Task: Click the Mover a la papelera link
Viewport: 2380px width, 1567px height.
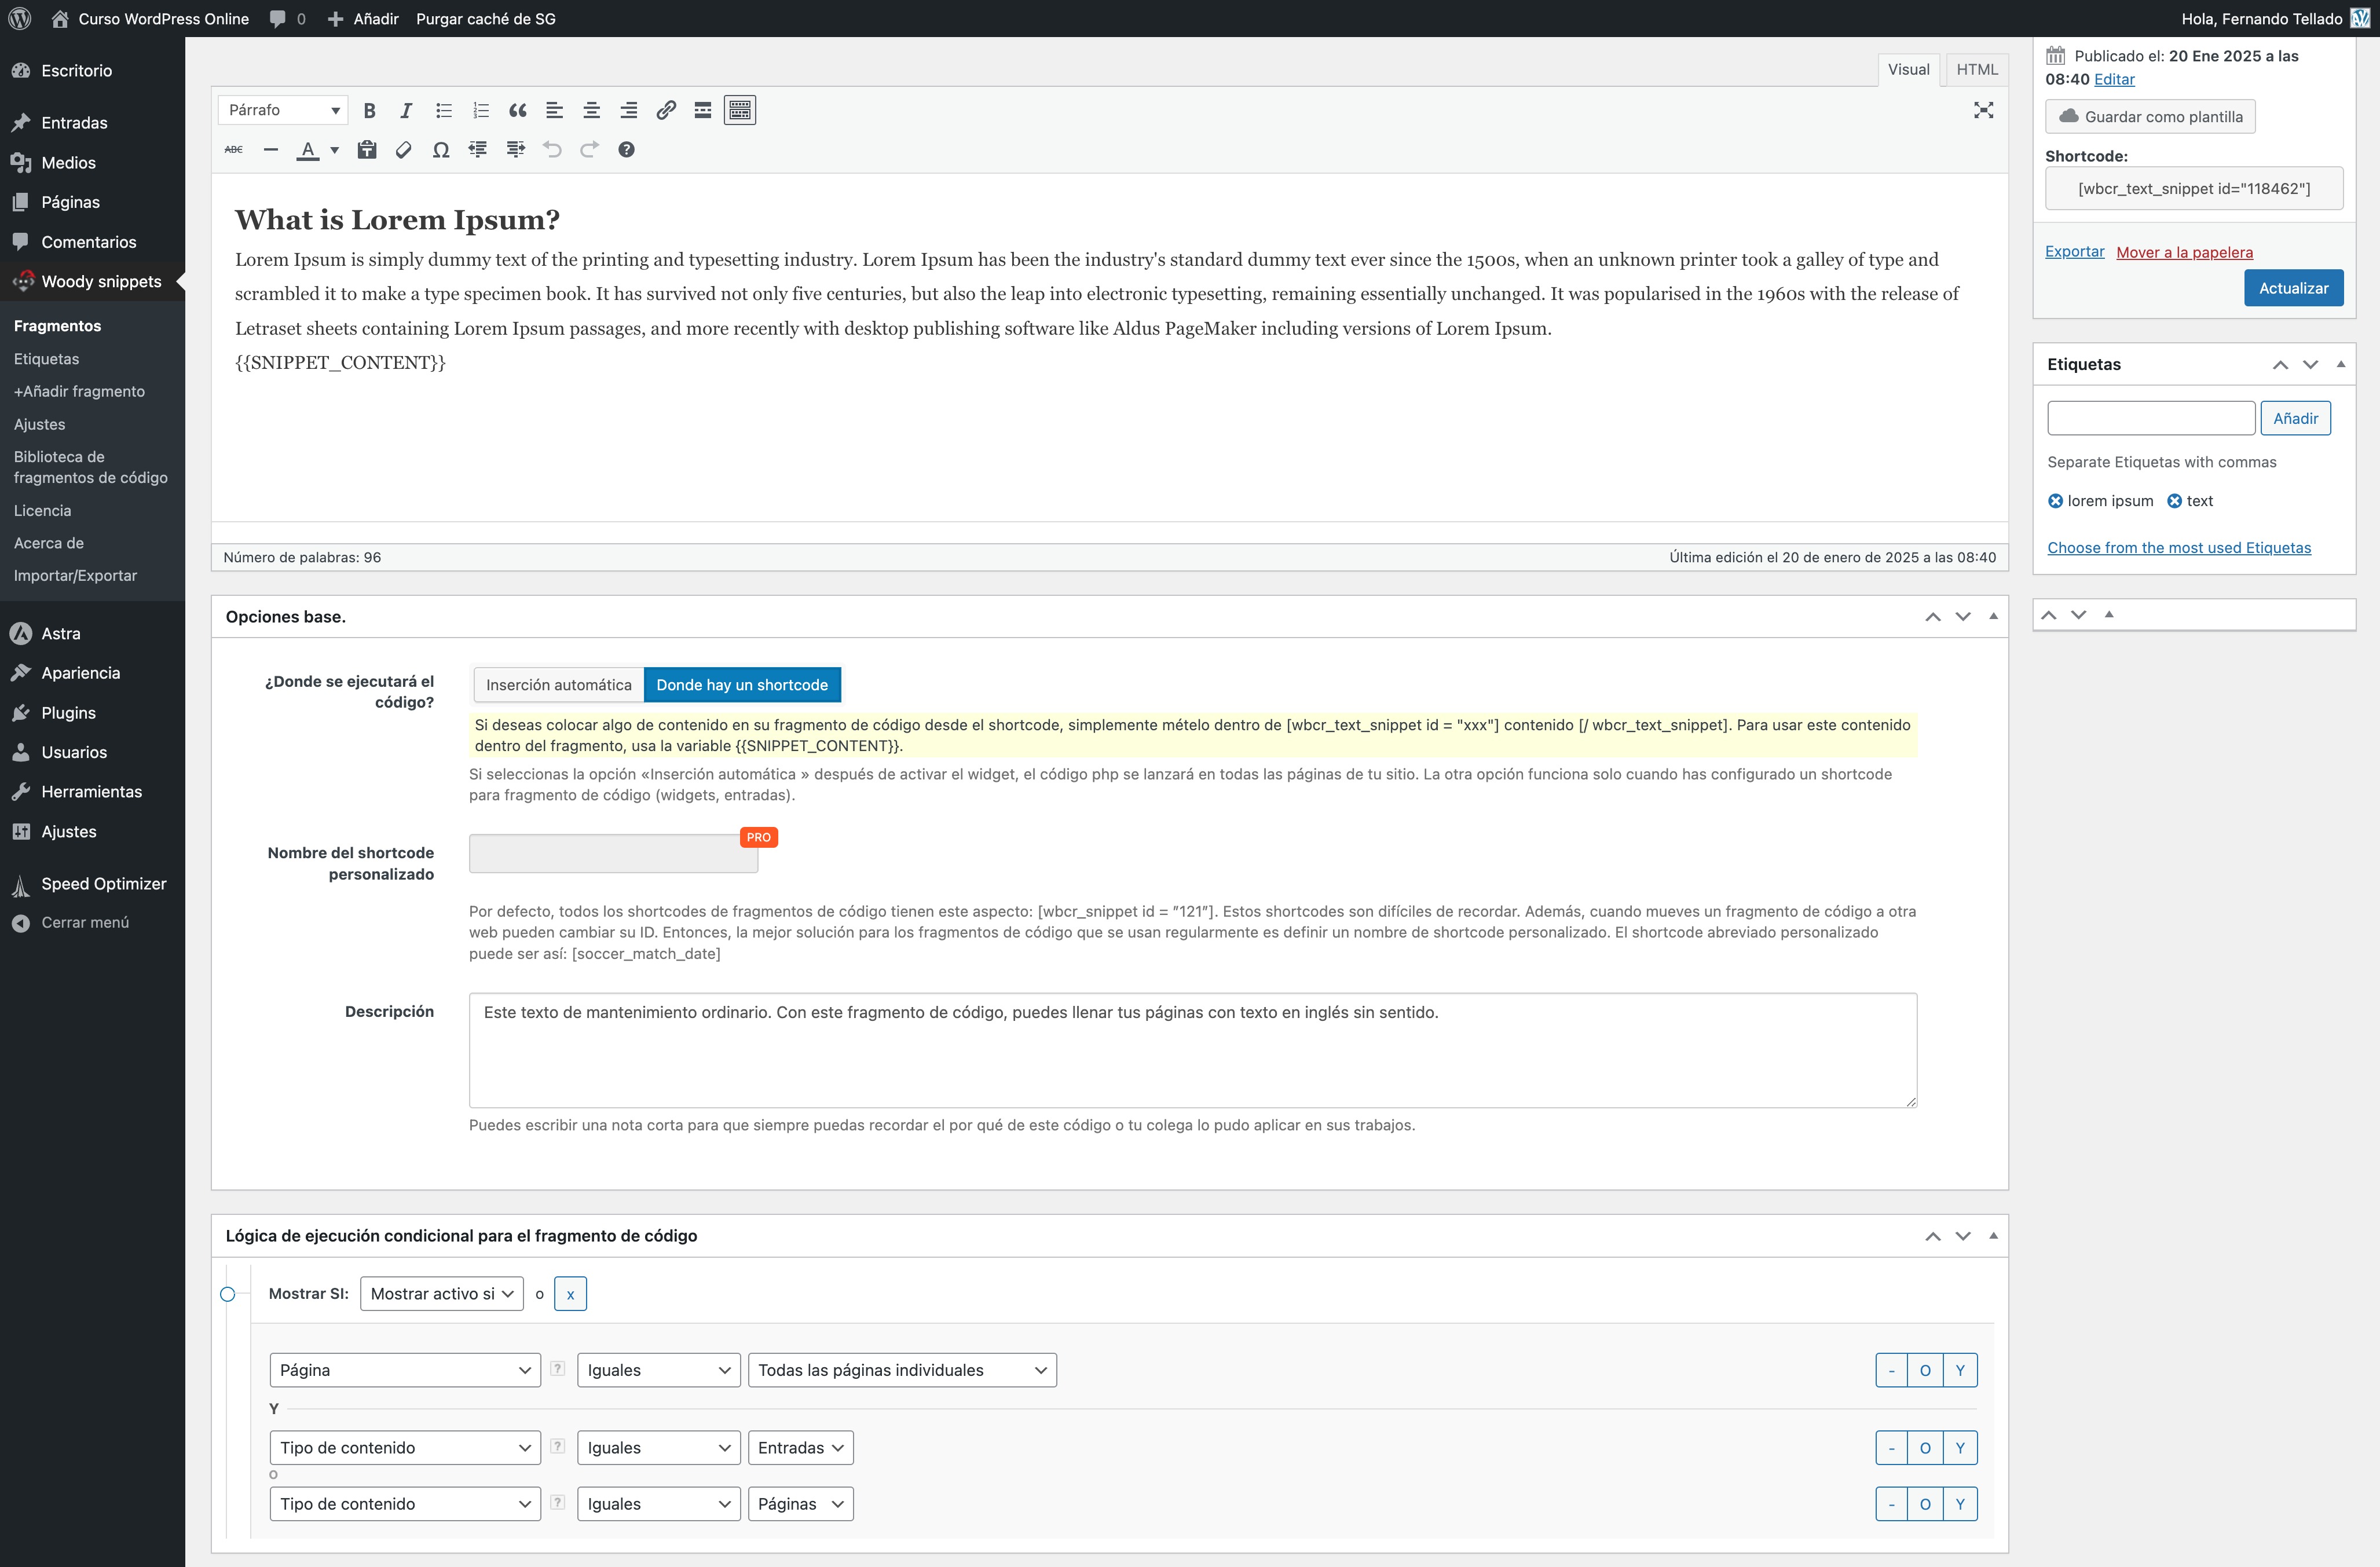Action: tap(2184, 252)
